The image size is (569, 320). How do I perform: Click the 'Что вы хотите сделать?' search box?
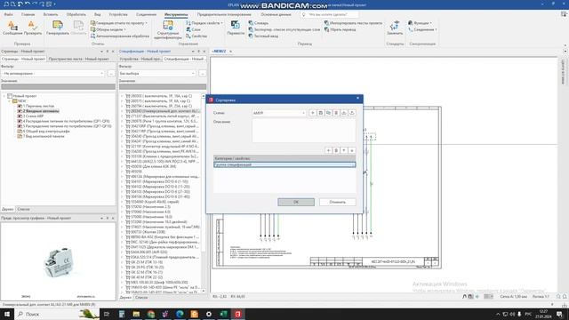(329, 14)
